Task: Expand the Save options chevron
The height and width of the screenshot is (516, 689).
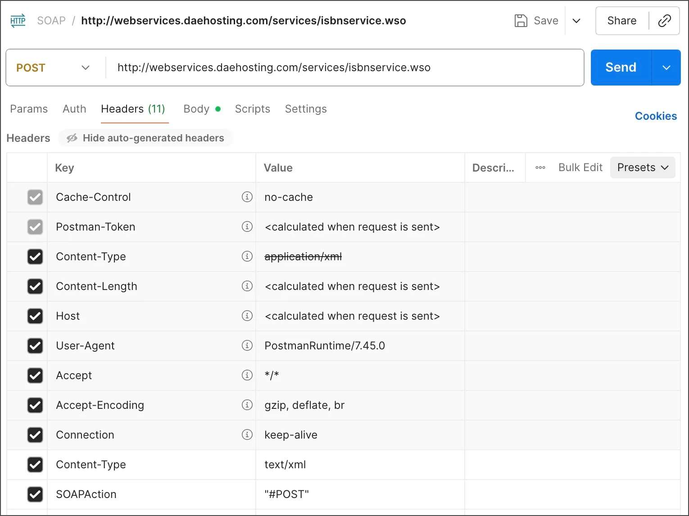Action: click(x=576, y=21)
